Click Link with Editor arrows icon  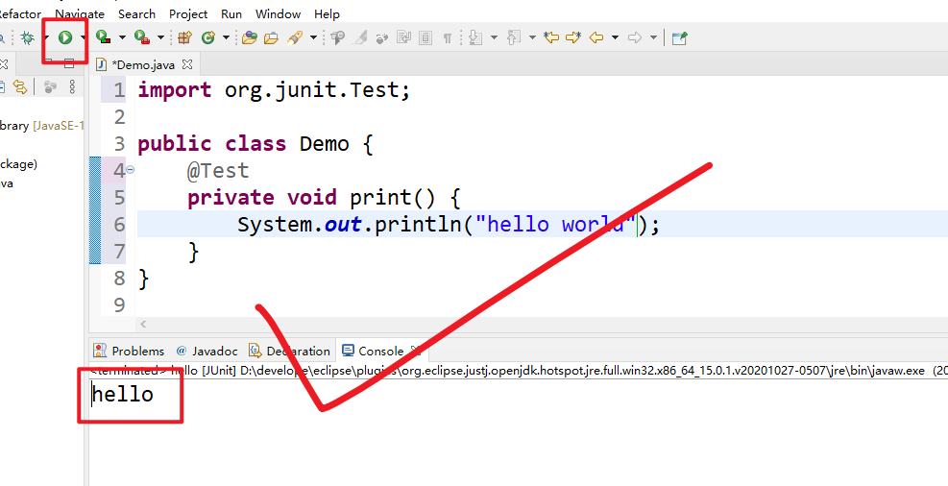(x=20, y=87)
